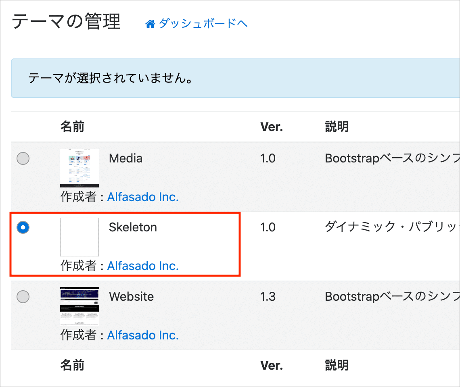460x387 pixels.
Task: Click the theme name label Website
Action: [x=131, y=297]
